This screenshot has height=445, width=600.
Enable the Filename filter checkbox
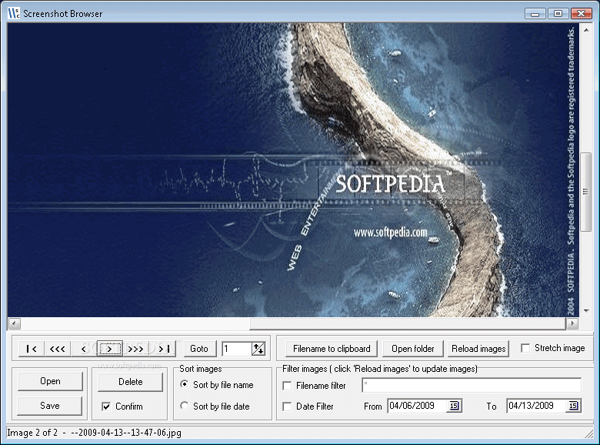[287, 386]
